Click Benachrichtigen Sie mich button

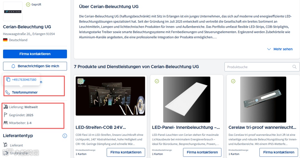click(35, 66)
